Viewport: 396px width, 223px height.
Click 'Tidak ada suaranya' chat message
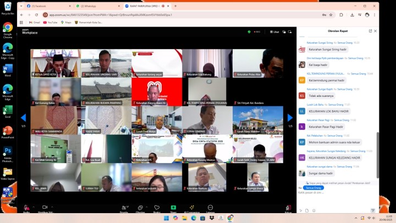click(321, 96)
